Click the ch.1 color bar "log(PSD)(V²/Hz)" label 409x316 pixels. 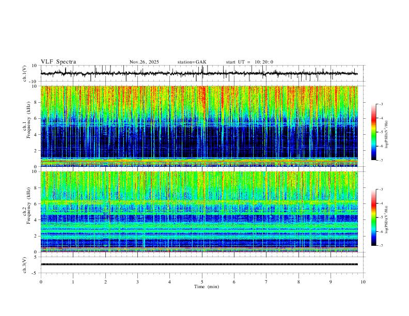[386, 135]
